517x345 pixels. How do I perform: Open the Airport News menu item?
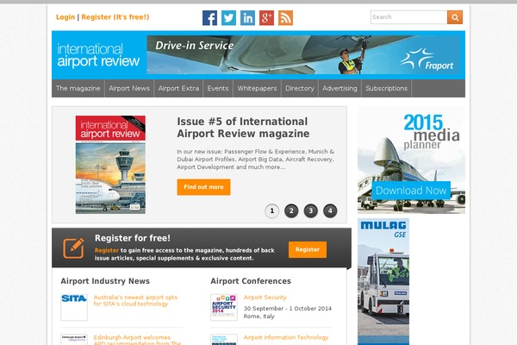(129, 88)
